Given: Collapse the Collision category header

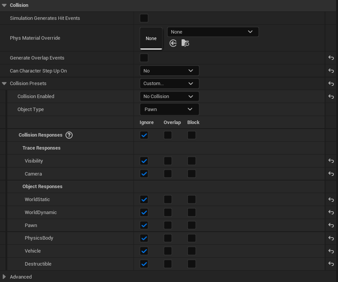Looking at the screenshot, I should (4, 5).
